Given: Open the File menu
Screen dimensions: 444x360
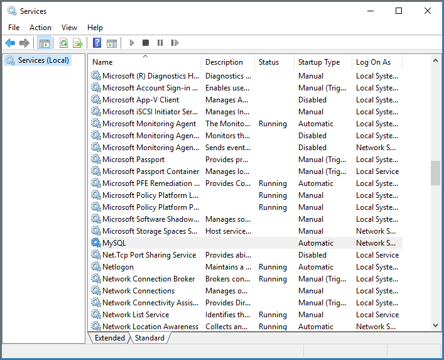Looking at the screenshot, I should click(x=14, y=28).
